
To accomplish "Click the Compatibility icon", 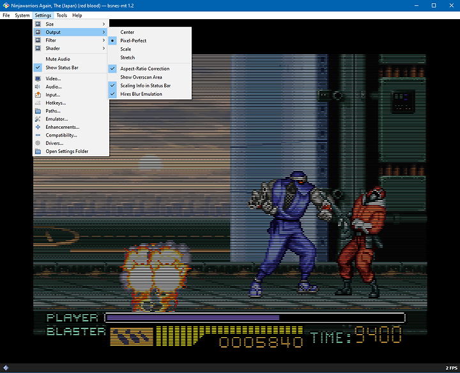I will tap(38, 135).
